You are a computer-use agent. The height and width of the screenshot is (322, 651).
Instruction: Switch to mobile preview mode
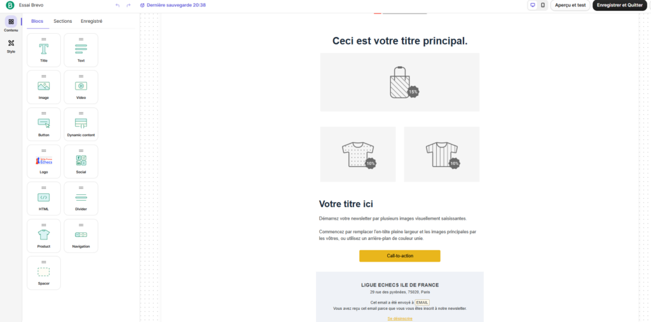click(x=542, y=5)
